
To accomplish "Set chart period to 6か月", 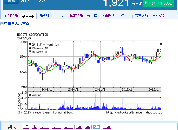I will (68, 127).
